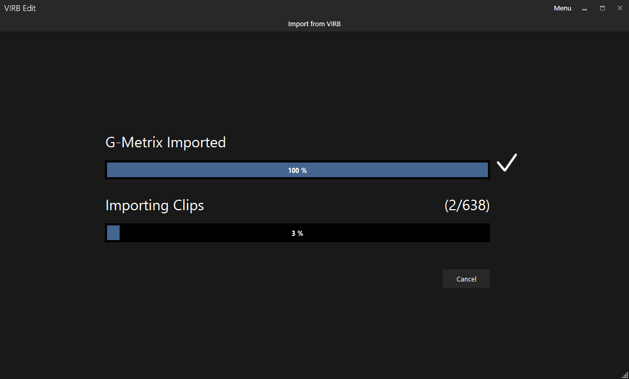Cancel the clip import

coord(466,279)
